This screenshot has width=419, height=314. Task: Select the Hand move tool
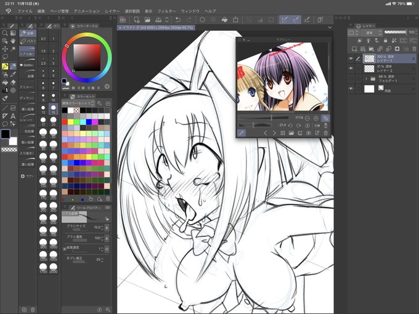(13, 41)
